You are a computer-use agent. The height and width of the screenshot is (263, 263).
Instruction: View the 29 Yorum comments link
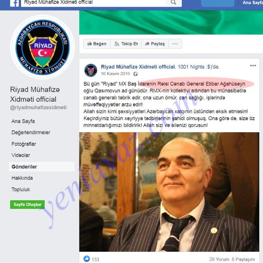219,259
